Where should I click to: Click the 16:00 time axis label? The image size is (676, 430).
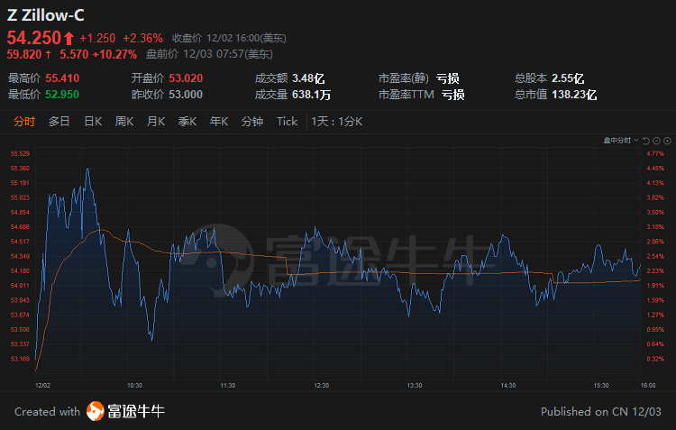click(648, 385)
